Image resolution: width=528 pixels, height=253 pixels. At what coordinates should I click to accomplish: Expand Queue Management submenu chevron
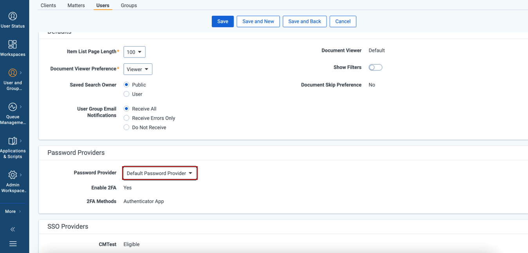click(x=21, y=107)
